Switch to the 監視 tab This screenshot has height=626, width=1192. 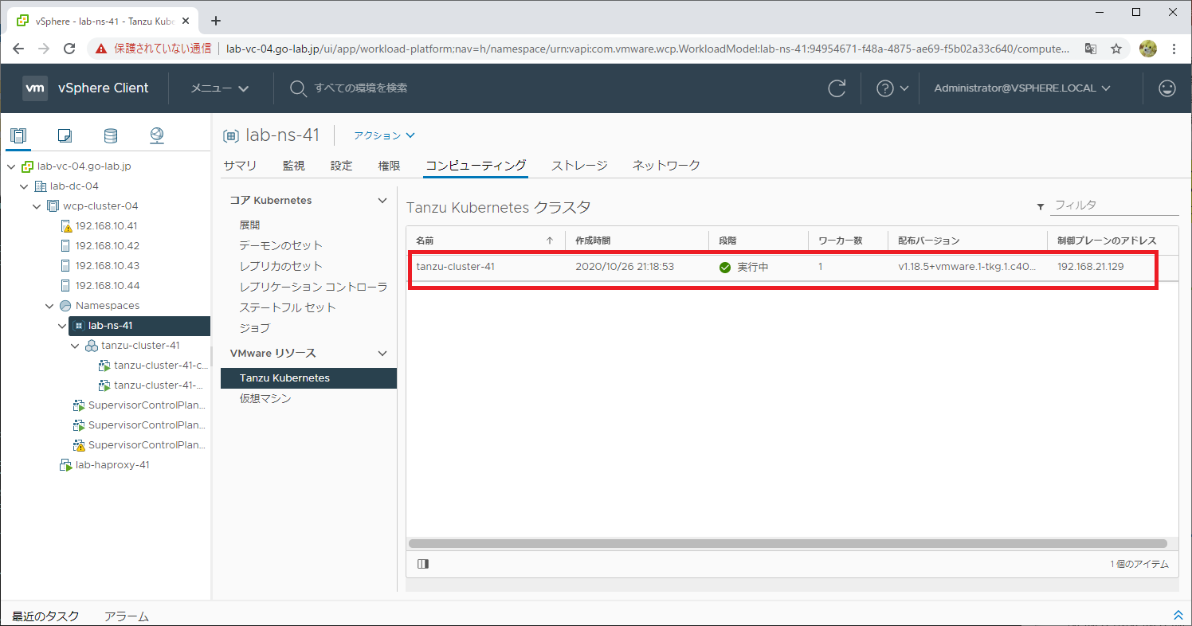[x=293, y=166]
